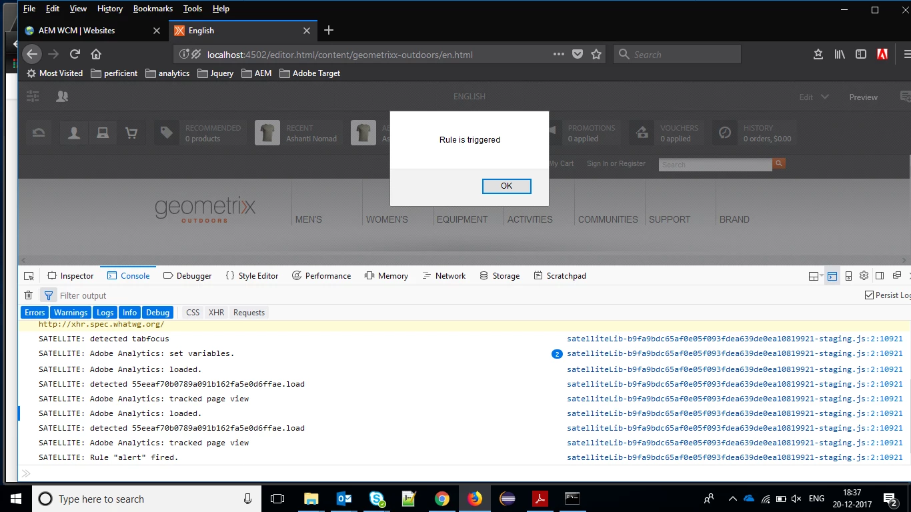Screen dimensions: 911x512
Task: Click the Windows 'Type here to search' box
Action: pos(146,499)
